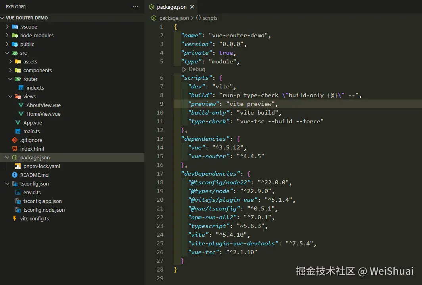The width and height of the screenshot is (422, 285).
Task: Click the git icon beside .gitignore
Action: pyautogui.click(x=15, y=140)
